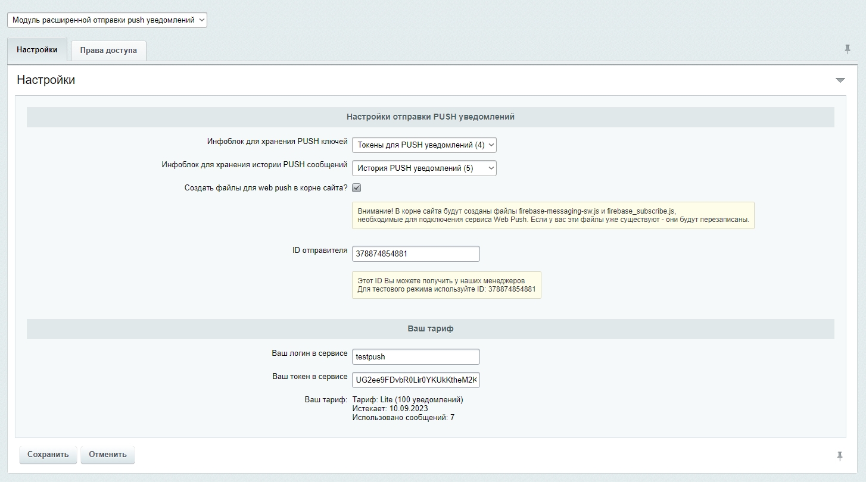Click into the service token field

[416, 380]
